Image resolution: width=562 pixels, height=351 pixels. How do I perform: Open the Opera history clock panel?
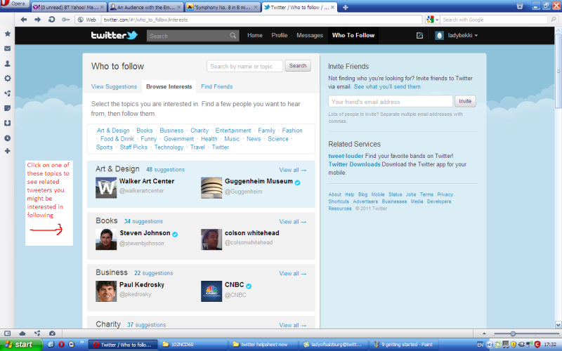click(x=7, y=138)
